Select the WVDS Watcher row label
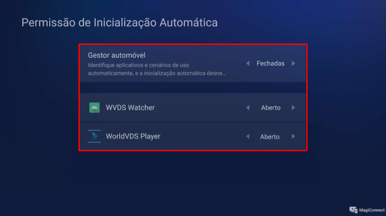The height and width of the screenshot is (216, 386). (x=130, y=107)
